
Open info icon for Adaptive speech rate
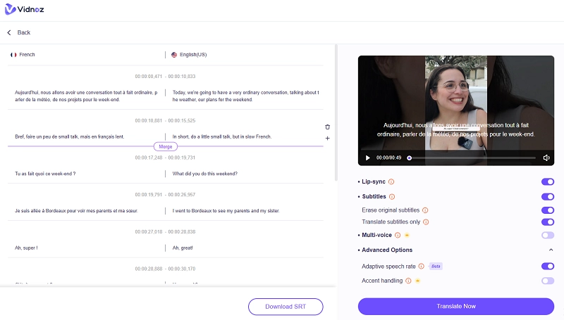click(421, 267)
